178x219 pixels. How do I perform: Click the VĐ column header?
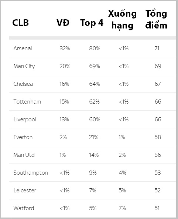click(63, 23)
